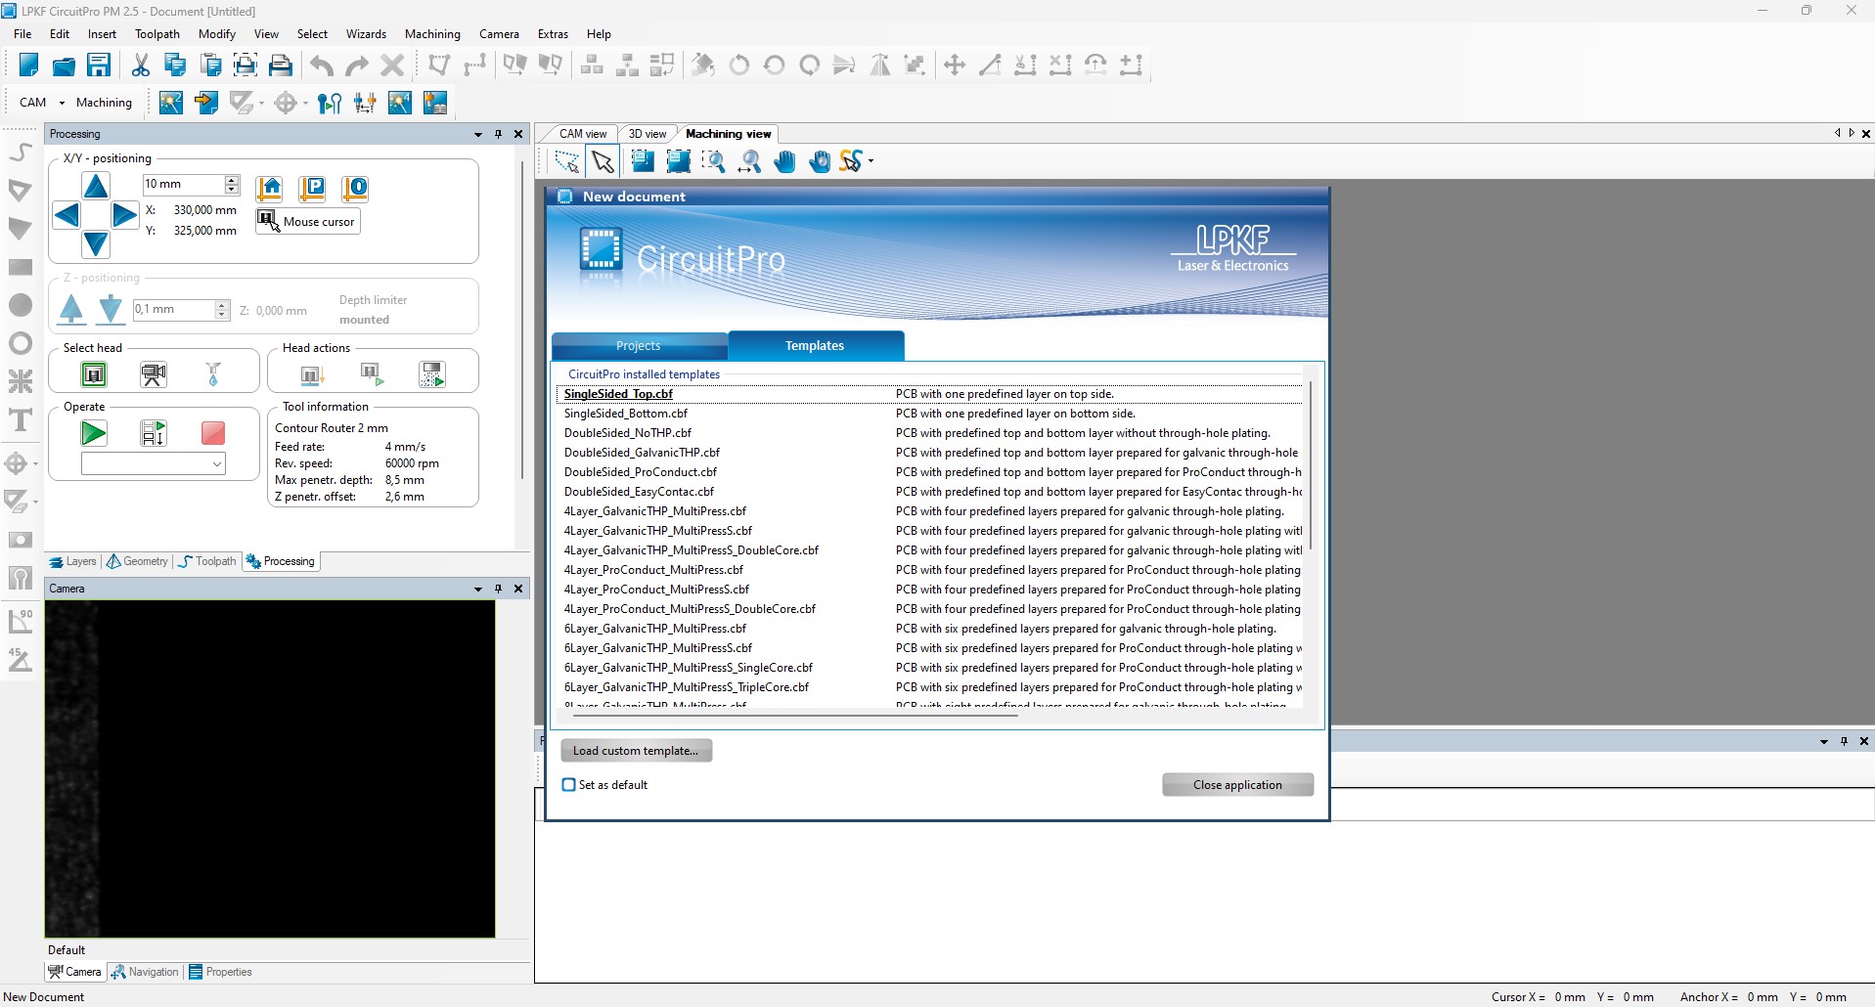Open the Camera menu
Viewport: 1875px width, 1007px height.
(x=499, y=33)
